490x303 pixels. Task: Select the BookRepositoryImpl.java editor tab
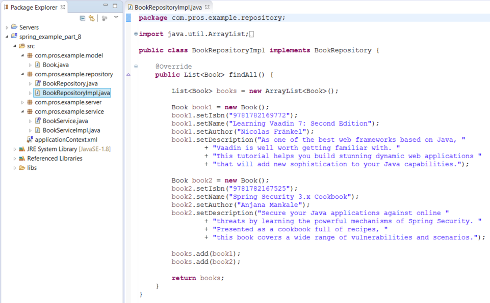click(168, 7)
